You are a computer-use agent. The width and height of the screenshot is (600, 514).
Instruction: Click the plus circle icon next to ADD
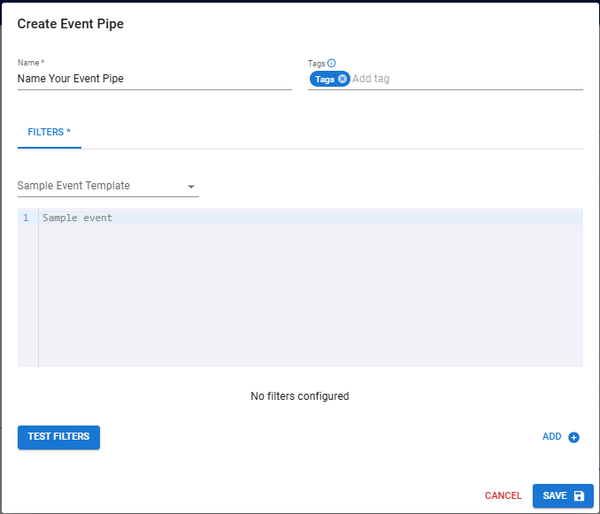(x=573, y=437)
